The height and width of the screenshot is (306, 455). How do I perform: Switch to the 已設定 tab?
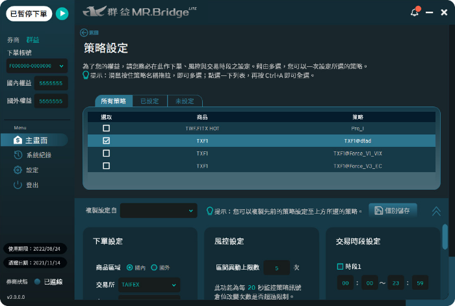click(x=149, y=101)
